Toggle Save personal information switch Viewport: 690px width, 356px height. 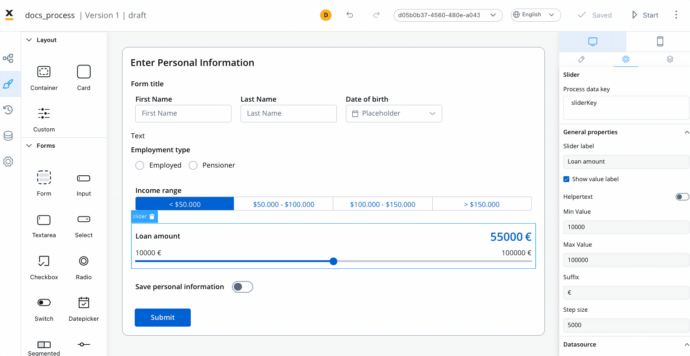[x=242, y=287]
